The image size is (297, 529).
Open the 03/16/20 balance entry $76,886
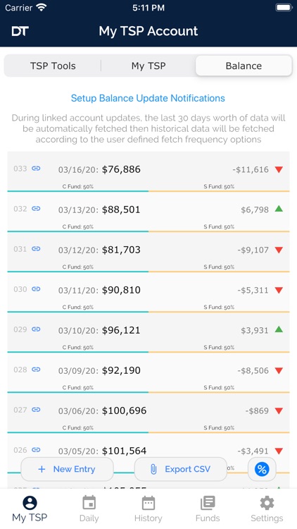click(148, 171)
